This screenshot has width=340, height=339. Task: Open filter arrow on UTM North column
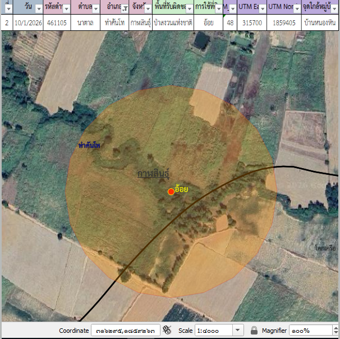[296, 8]
